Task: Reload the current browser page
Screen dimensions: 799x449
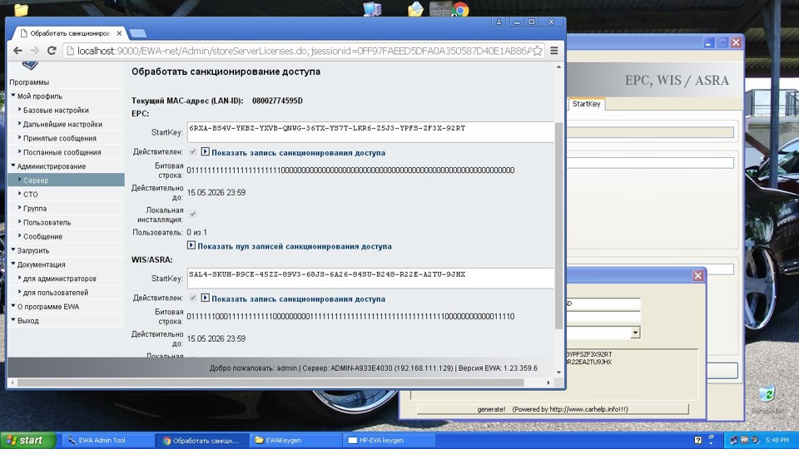Action: coord(52,51)
